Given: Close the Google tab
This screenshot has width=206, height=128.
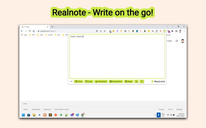Looking at the screenshot, I should [48, 27].
